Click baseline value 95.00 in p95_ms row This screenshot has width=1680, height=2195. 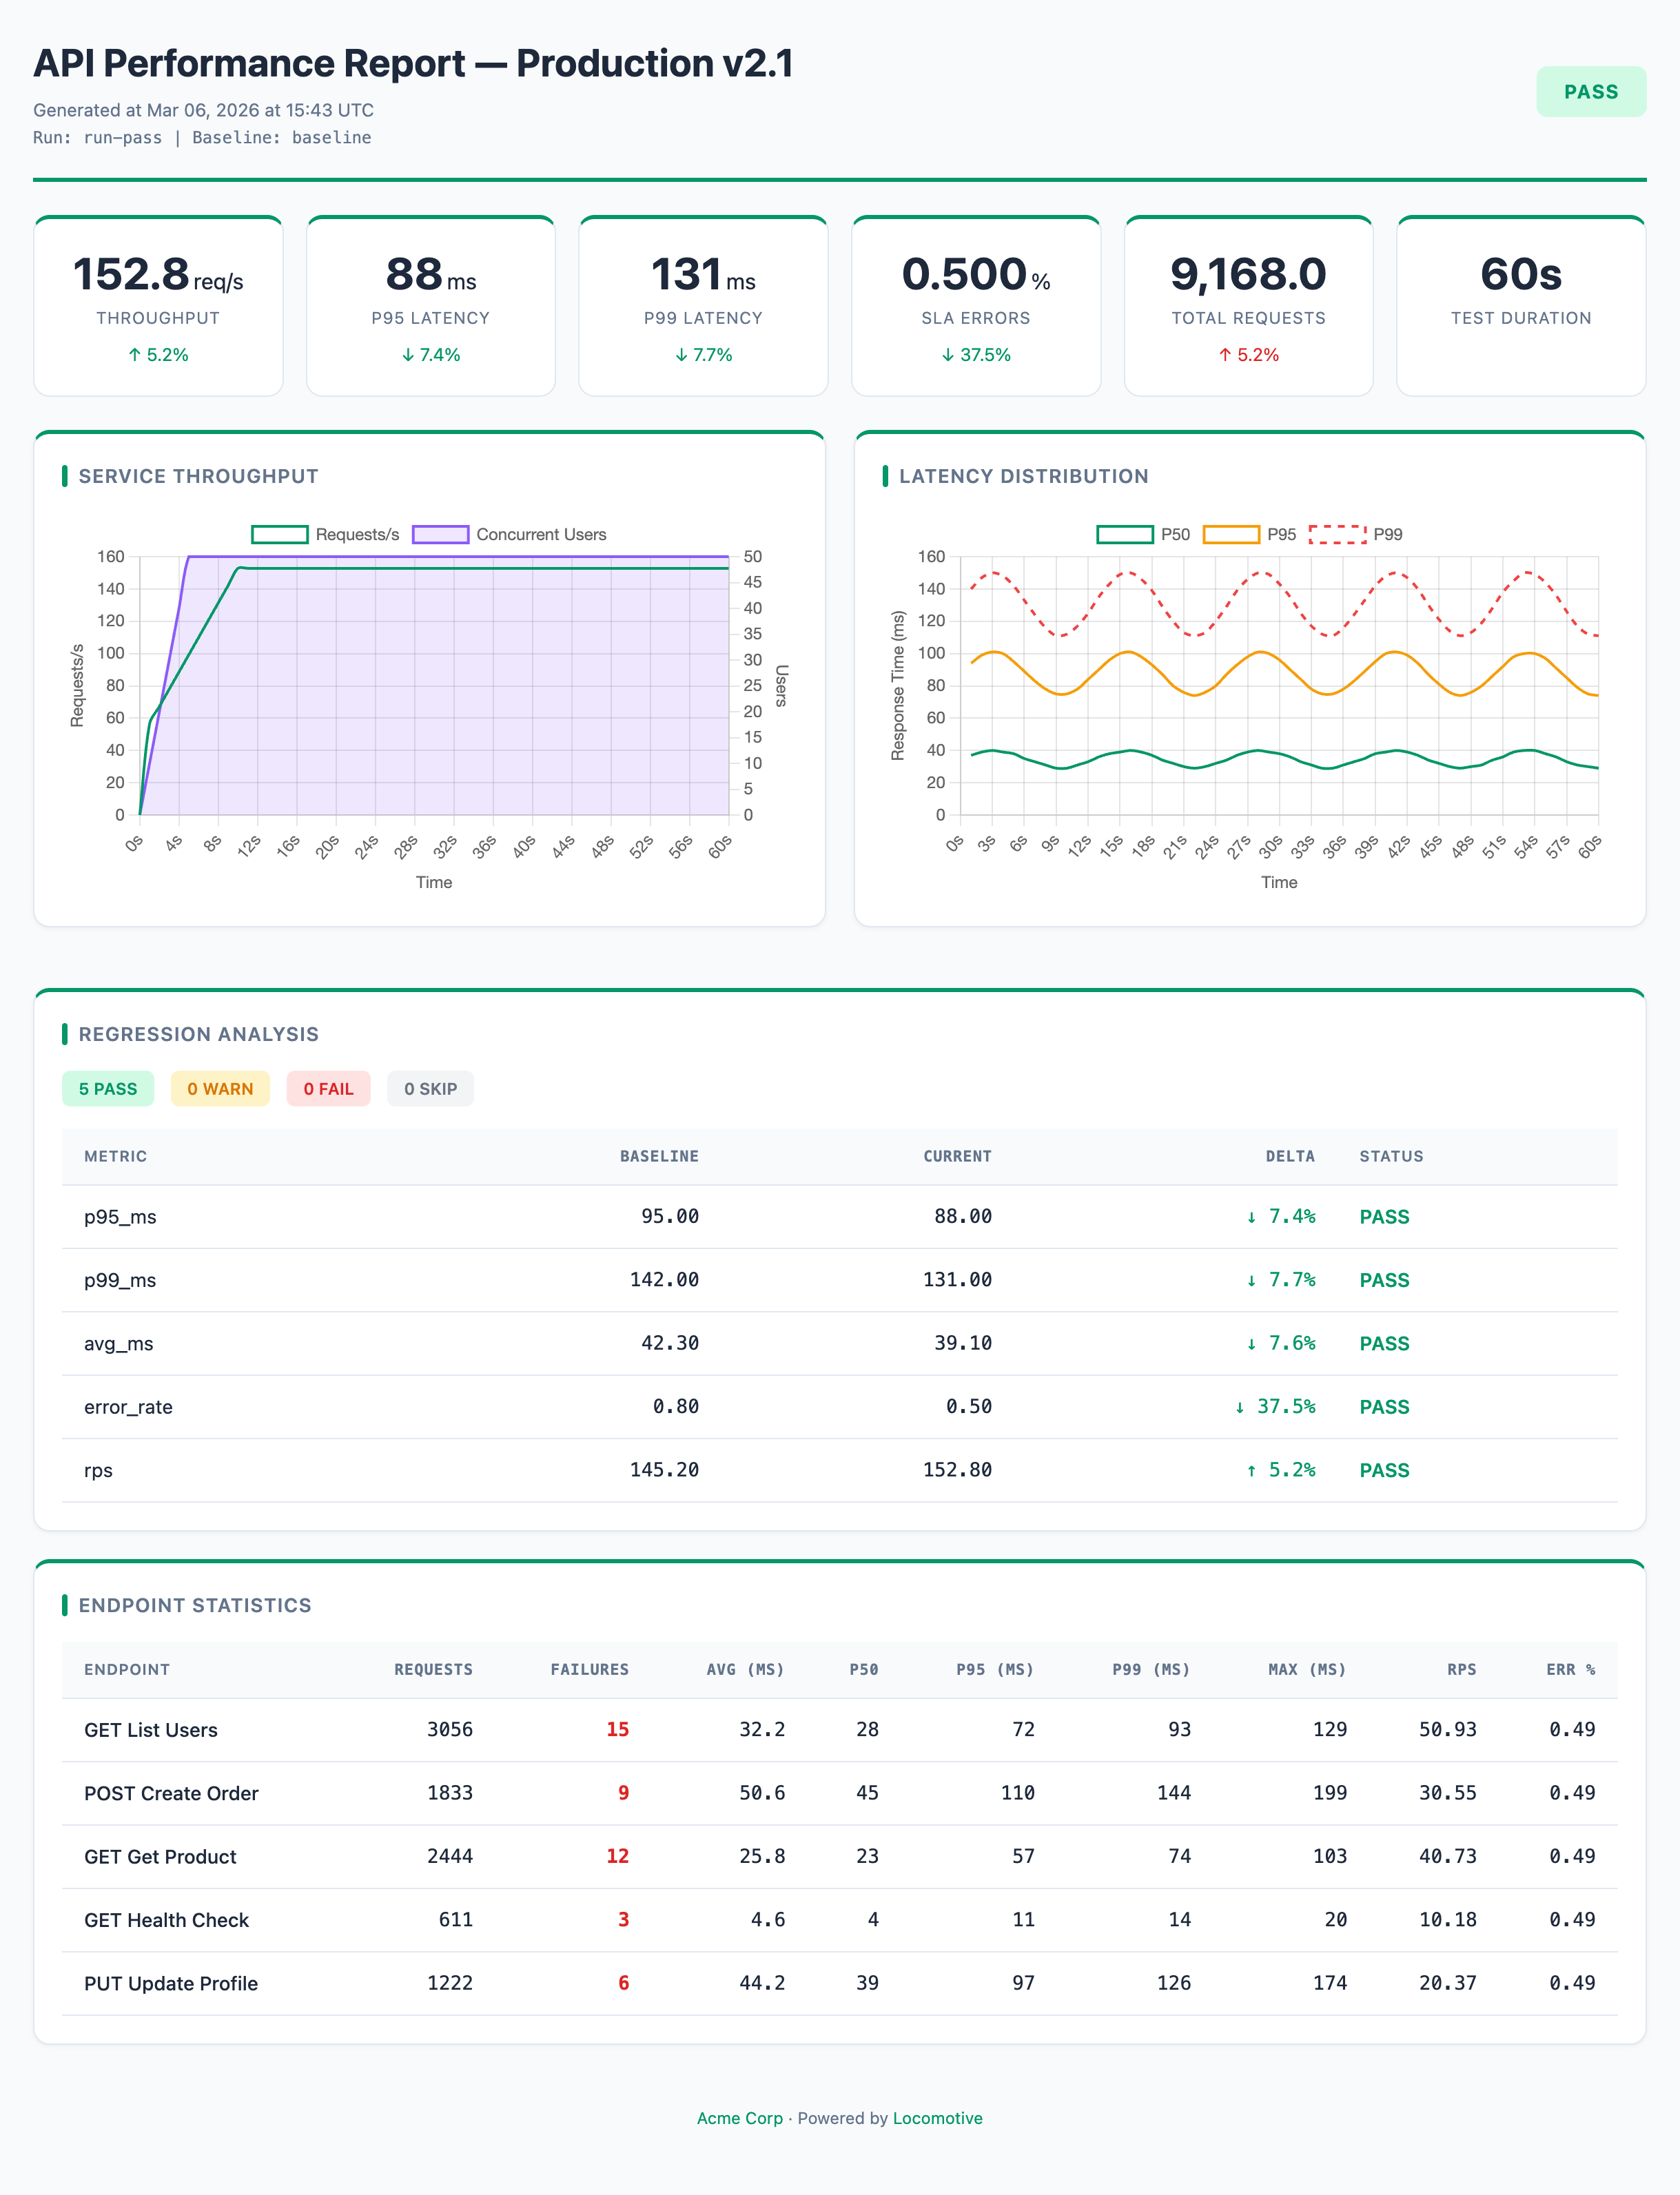coord(670,1217)
